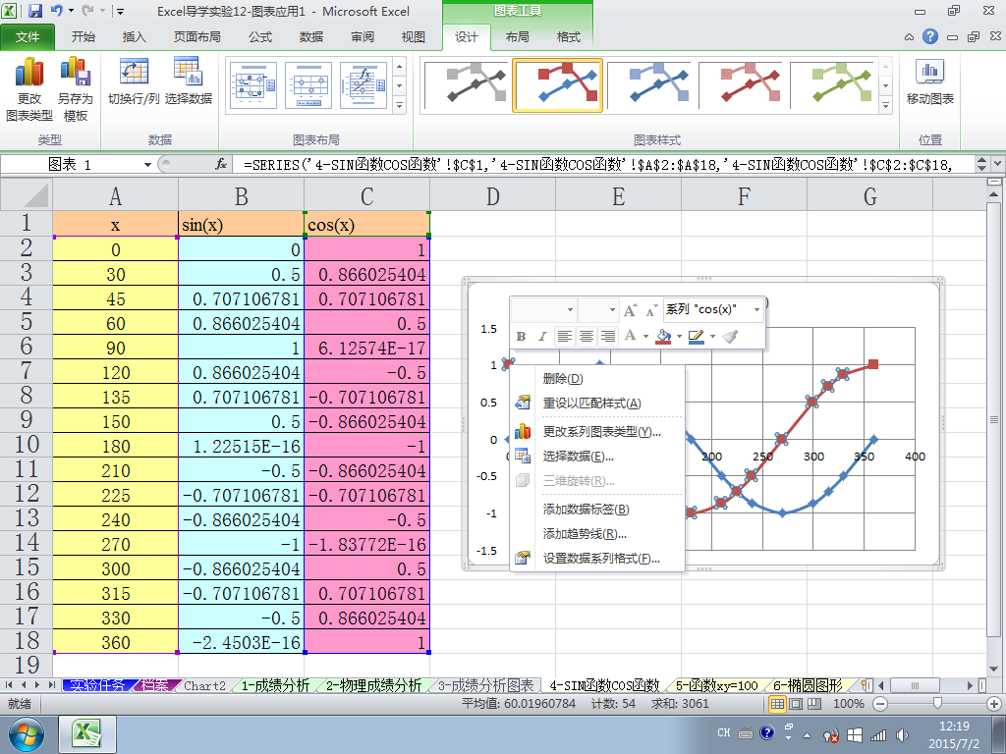Select 设置数据系列格式 in the context menu

(601, 559)
